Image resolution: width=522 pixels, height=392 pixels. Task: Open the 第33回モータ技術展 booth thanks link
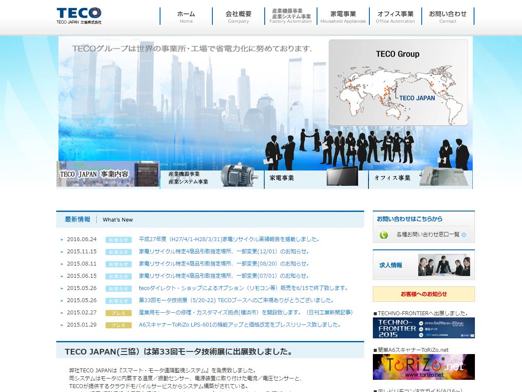click(237, 300)
